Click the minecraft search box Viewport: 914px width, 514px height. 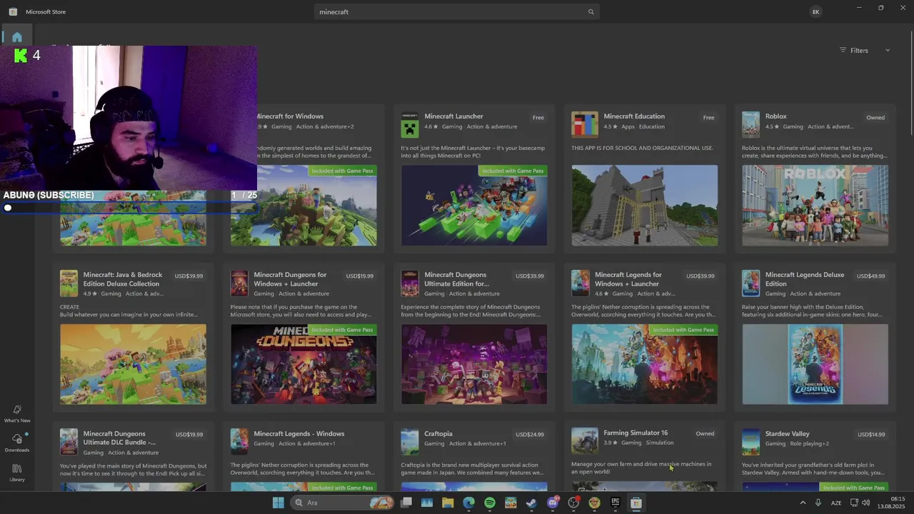coord(456,12)
